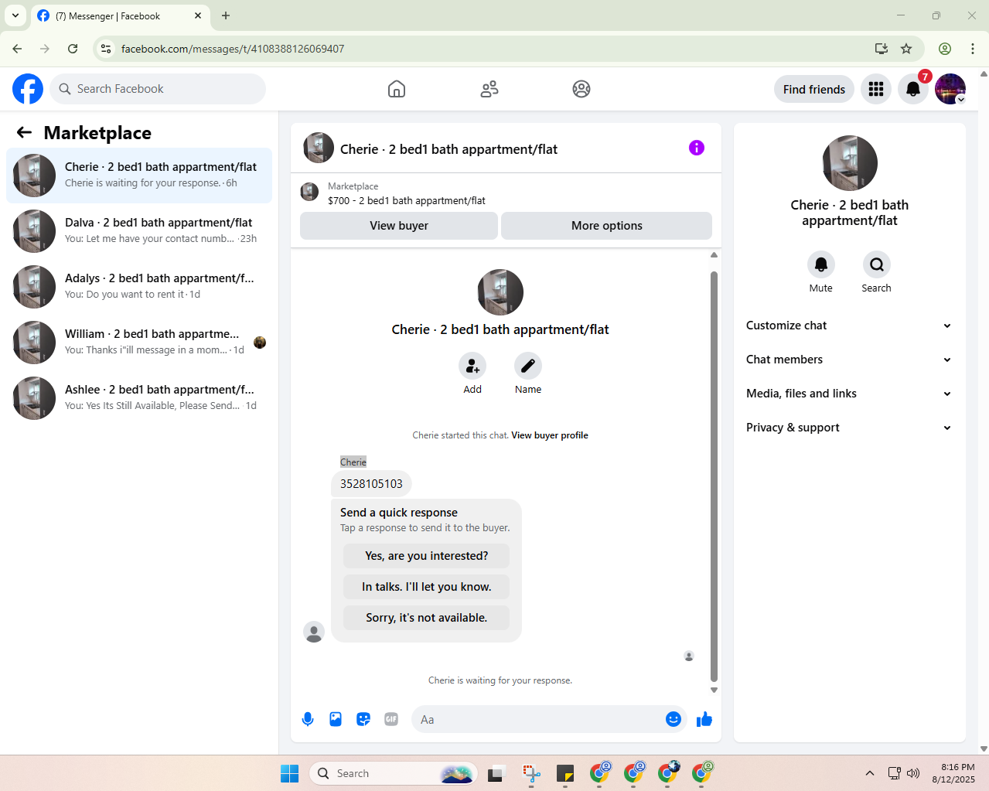
Task: Open the notifications bell with 7 badge
Action: click(x=913, y=89)
